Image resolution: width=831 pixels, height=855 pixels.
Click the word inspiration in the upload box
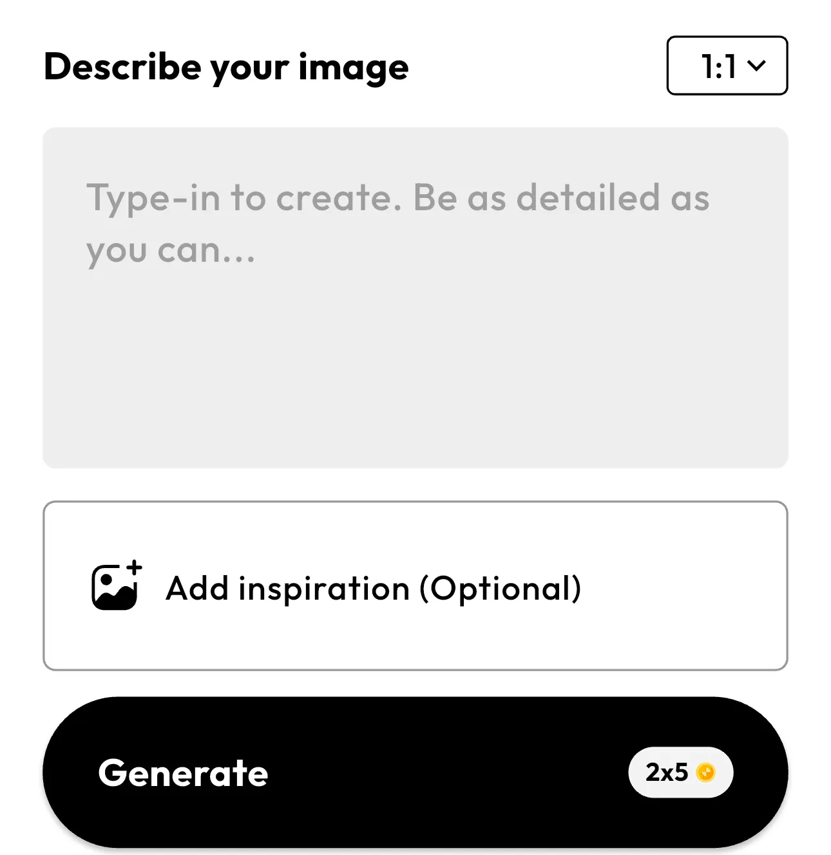(x=323, y=588)
